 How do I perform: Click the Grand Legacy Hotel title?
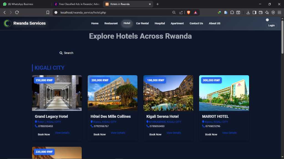pyautogui.click(x=51, y=116)
